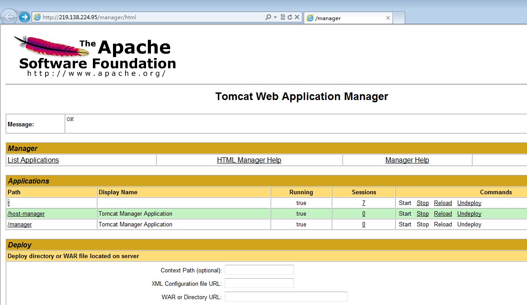Viewport: 527px width, 305px height.
Task: Click the Start text in the /host-manager row
Action: [x=405, y=213]
